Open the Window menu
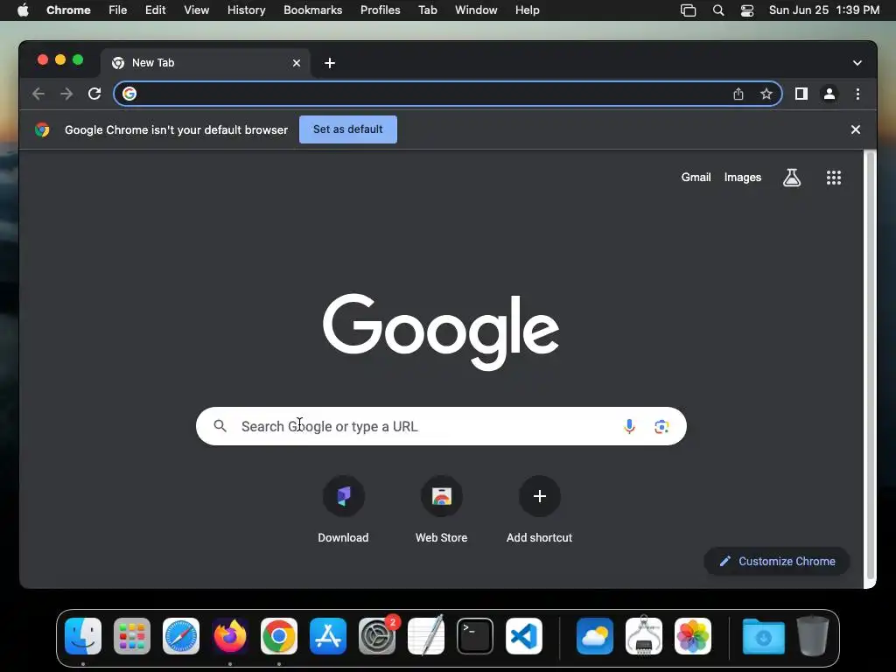Screen dimensions: 896x672 [476, 10]
